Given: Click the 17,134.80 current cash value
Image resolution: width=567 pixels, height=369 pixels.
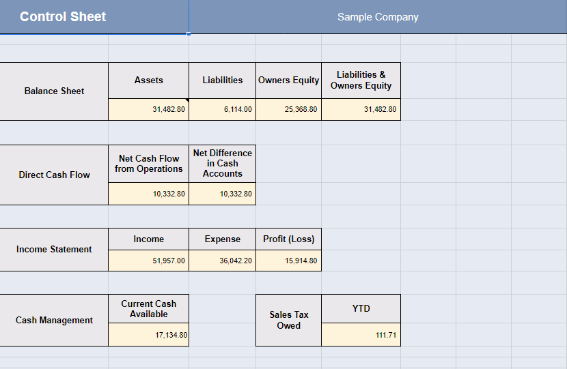Looking at the screenshot, I should point(148,335).
